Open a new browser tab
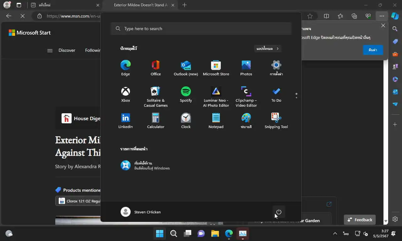 click(x=184, y=5)
